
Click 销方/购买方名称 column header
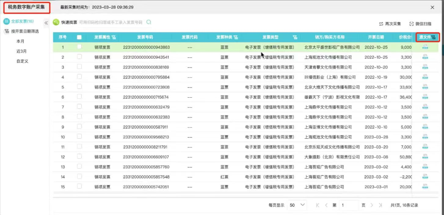tap(330, 37)
